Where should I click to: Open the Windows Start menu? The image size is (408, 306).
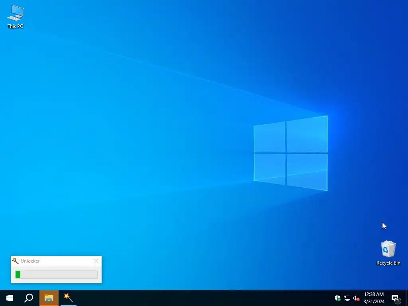pyautogui.click(x=10, y=298)
